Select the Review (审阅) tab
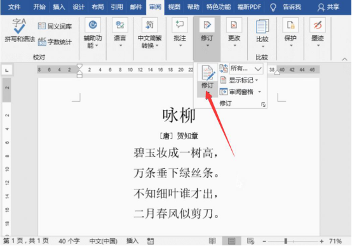Viewport: 352px width, 246px height. (x=155, y=7)
